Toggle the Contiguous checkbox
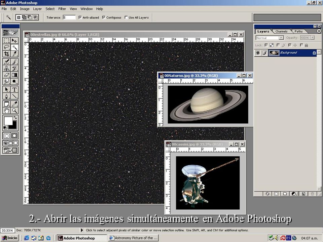 (104, 17)
